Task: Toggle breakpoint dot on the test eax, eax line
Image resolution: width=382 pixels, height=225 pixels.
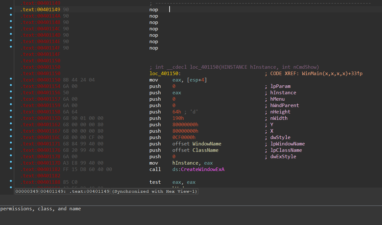Action: 11,181
